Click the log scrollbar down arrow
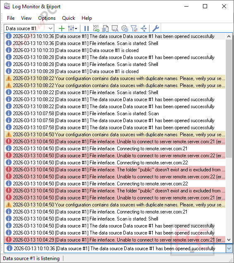This screenshot has height=263, width=234. (229, 240)
